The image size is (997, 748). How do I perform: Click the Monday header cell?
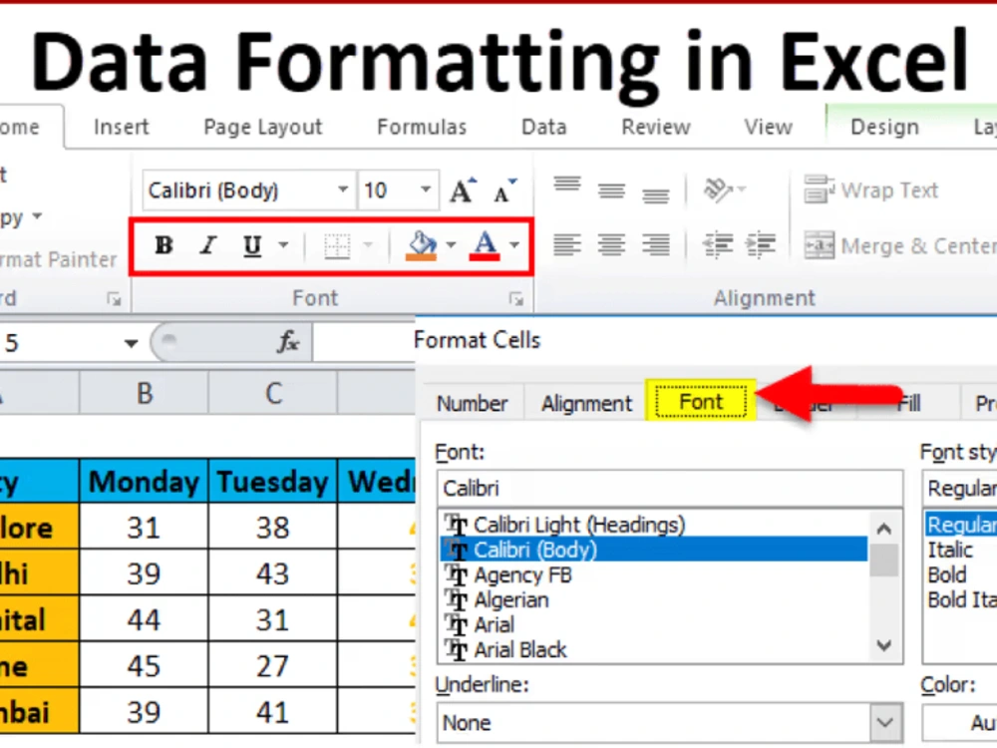tap(145, 482)
